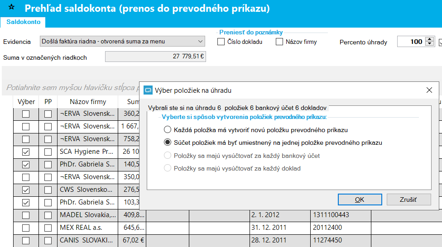Click the Suma v označených riadkoch field
The width and height of the screenshot is (442, 247).
(155, 57)
